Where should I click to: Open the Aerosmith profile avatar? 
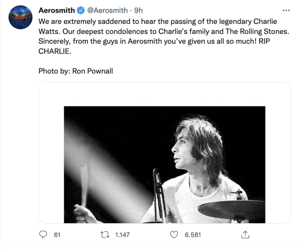tap(19, 18)
